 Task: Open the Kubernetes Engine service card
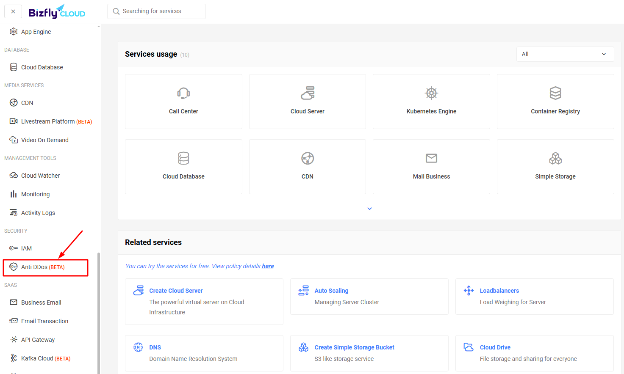click(431, 102)
